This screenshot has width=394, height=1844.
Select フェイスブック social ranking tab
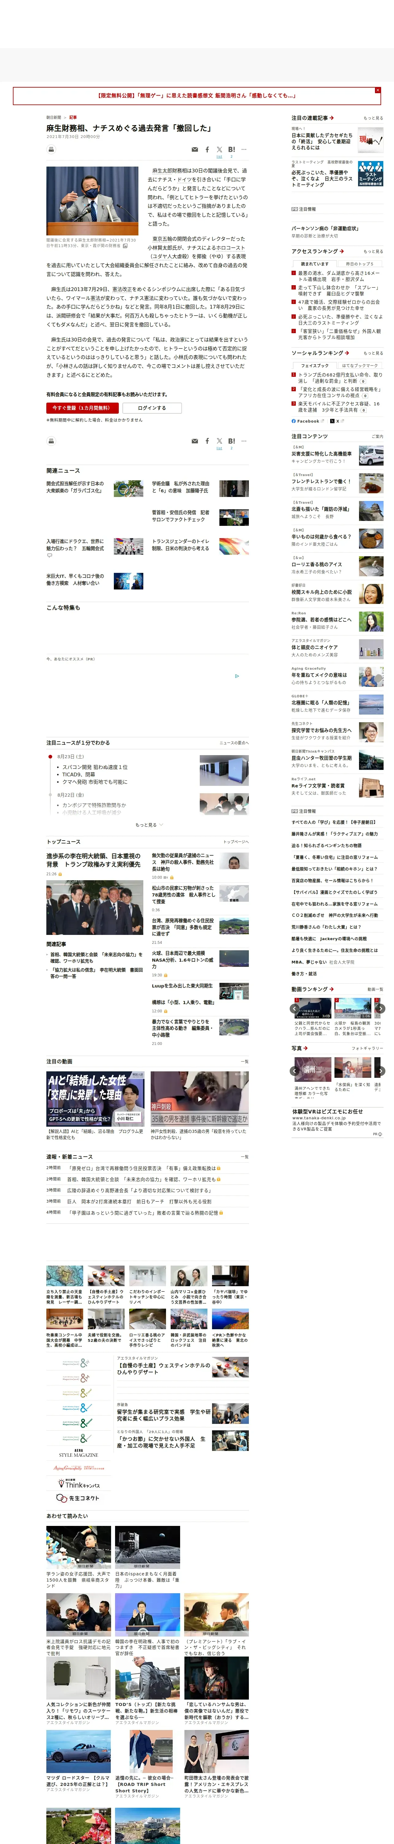[x=315, y=366]
